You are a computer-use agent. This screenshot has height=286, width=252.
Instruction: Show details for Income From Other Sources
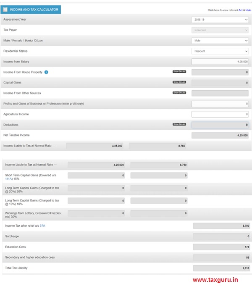(179, 93)
